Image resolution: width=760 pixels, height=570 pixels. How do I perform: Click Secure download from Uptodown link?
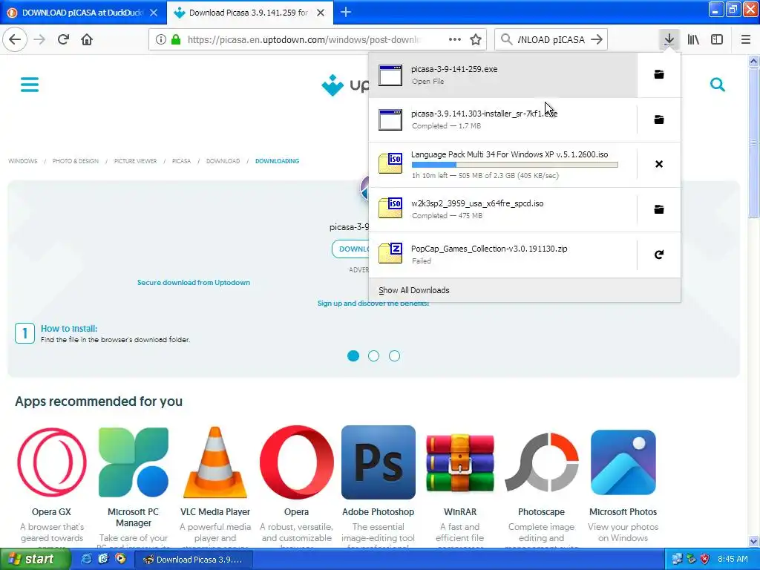tap(194, 283)
